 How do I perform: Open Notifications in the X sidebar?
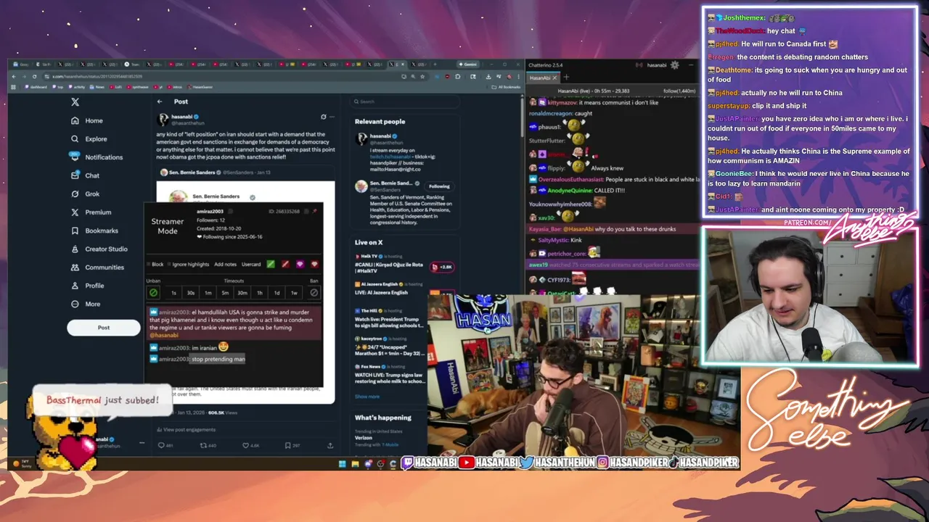pos(96,157)
